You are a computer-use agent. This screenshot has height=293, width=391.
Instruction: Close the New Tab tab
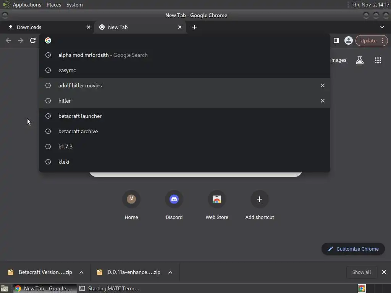pyautogui.click(x=180, y=27)
